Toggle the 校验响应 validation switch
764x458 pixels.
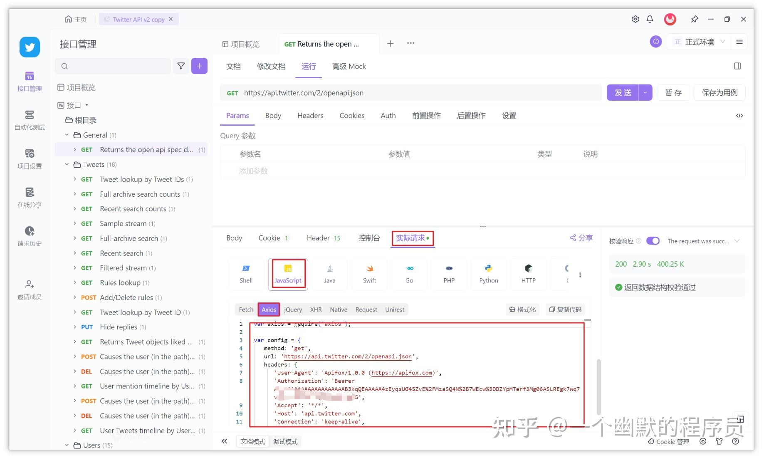pyautogui.click(x=653, y=241)
